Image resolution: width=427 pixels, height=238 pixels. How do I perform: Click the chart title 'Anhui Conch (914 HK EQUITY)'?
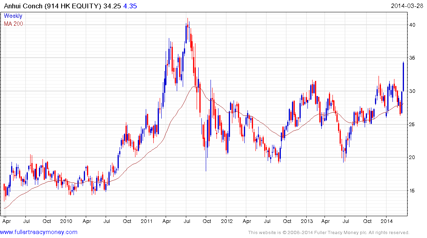(x=52, y=6)
